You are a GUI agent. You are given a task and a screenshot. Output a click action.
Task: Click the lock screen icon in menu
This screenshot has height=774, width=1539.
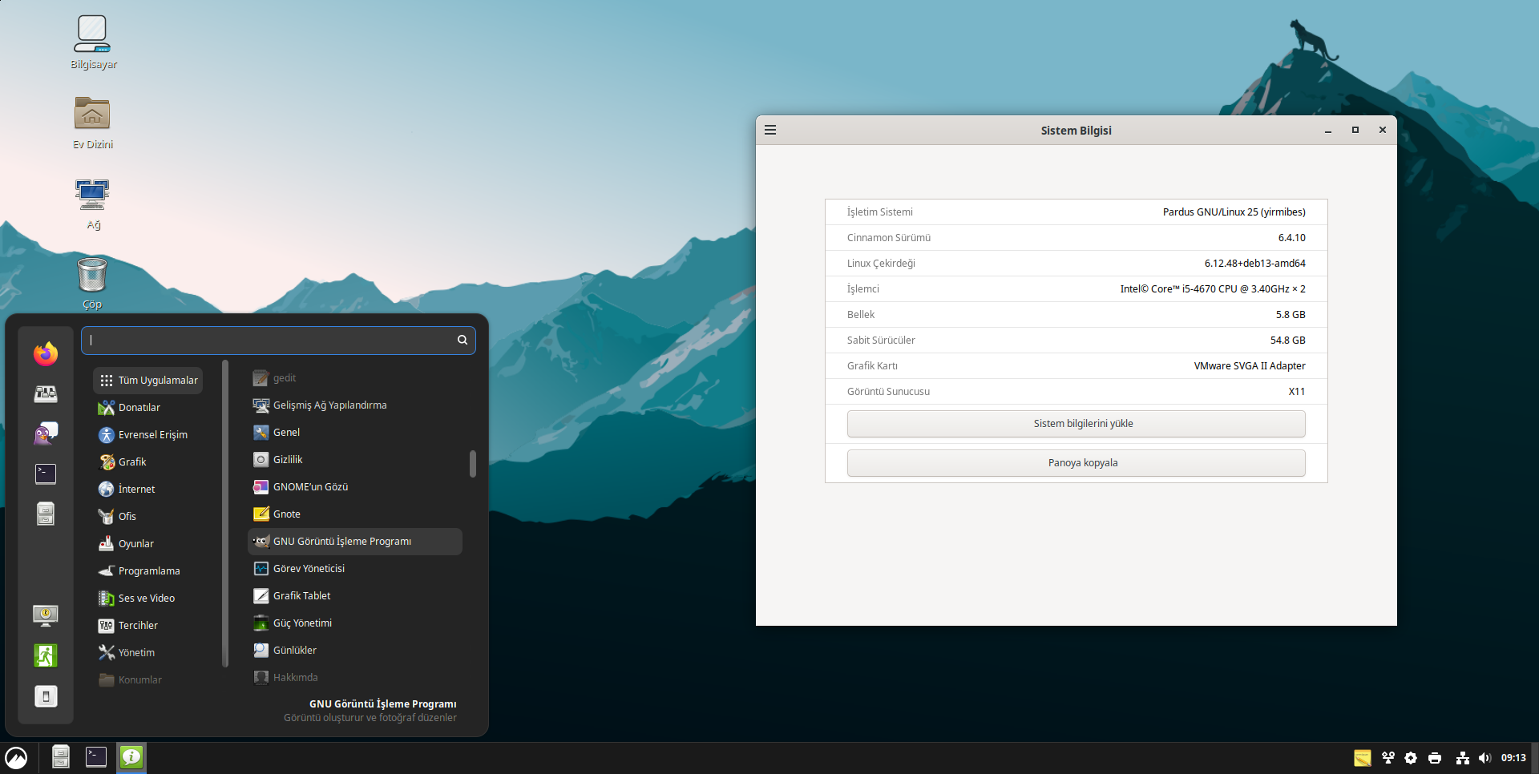click(x=46, y=615)
